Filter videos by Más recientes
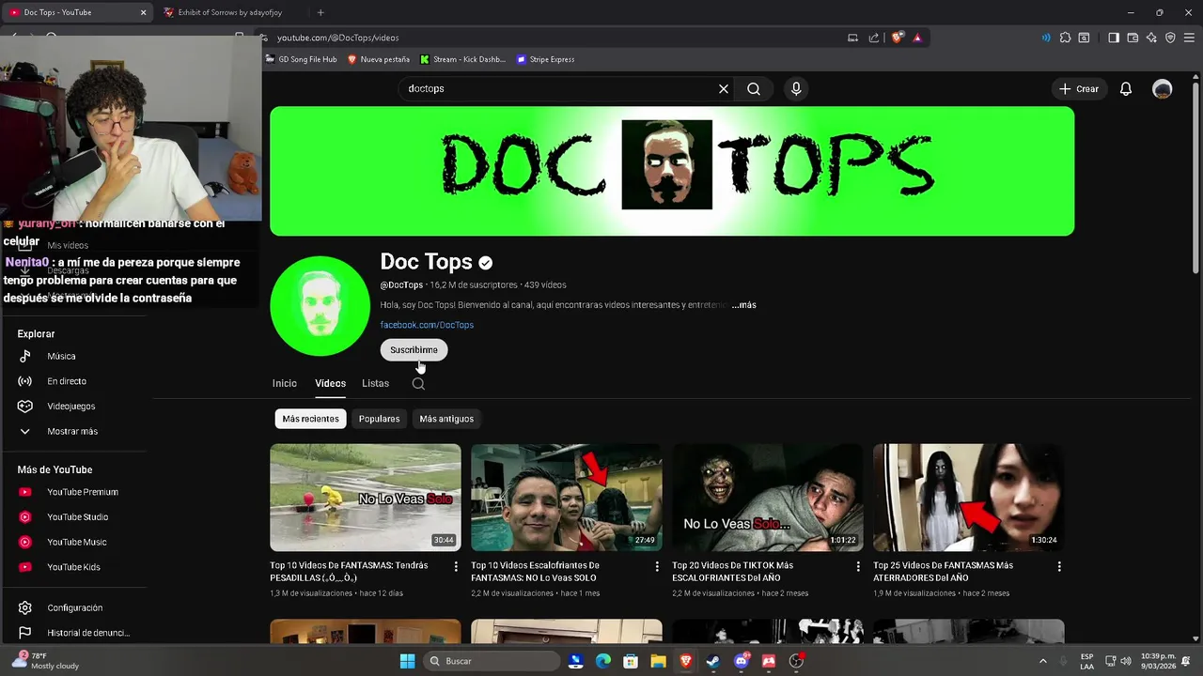The image size is (1203, 676). coord(310,419)
